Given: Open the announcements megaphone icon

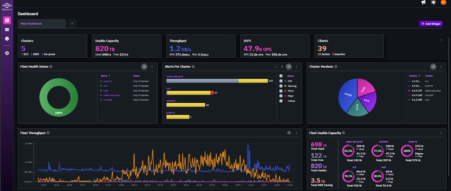Looking at the screenshot, I should coord(423,3).
